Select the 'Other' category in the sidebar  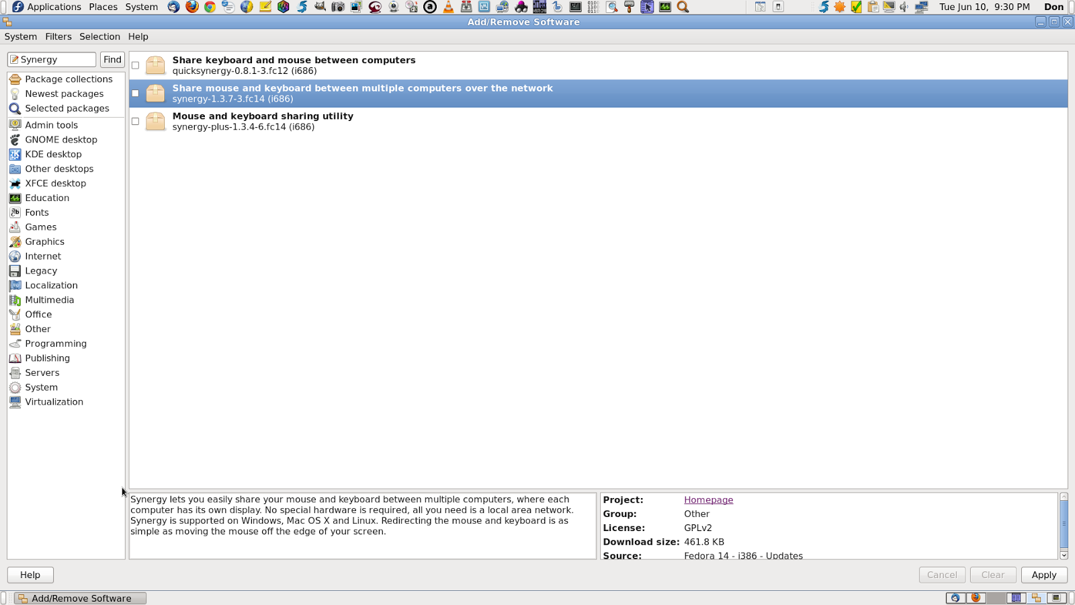66,329
